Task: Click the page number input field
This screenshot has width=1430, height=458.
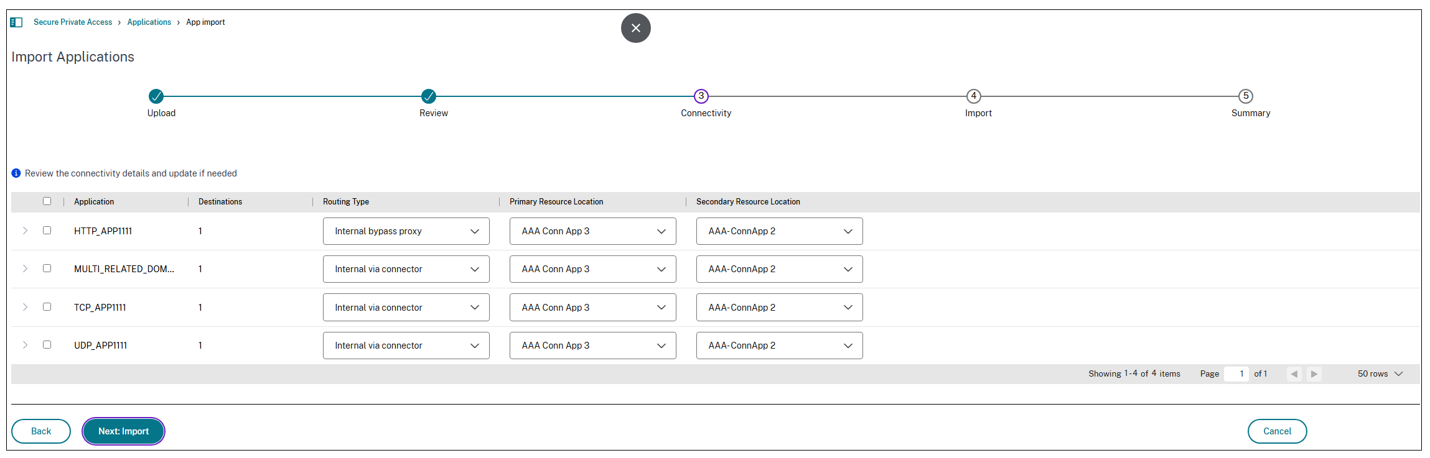Action: (x=1236, y=374)
